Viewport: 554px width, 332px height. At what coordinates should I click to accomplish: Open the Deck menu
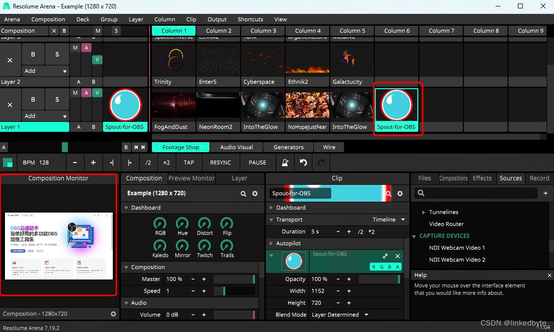[x=83, y=19]
